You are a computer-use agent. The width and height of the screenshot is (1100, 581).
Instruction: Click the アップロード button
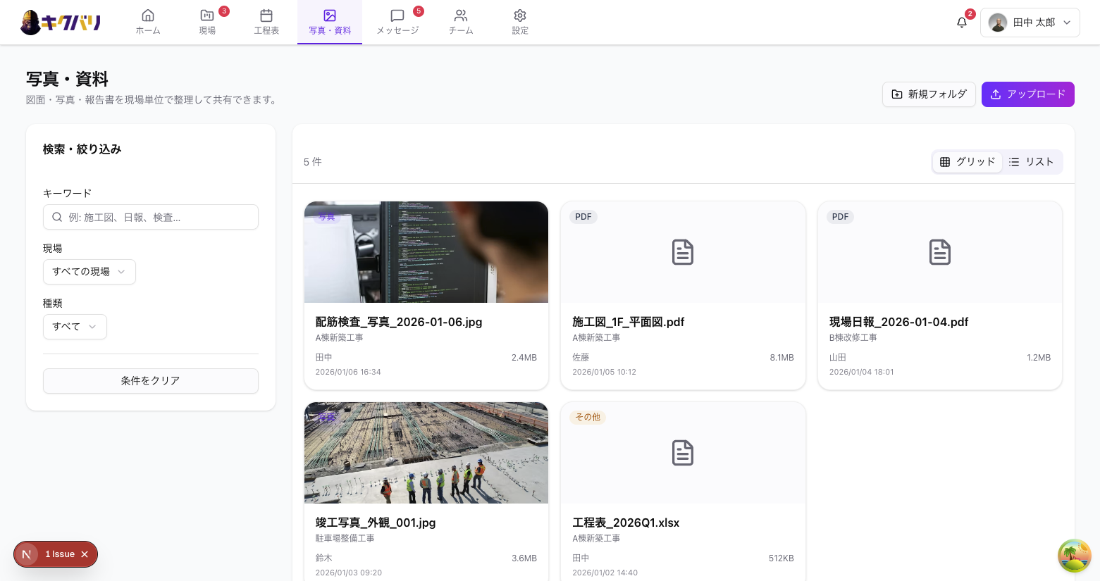(1027, 94)
